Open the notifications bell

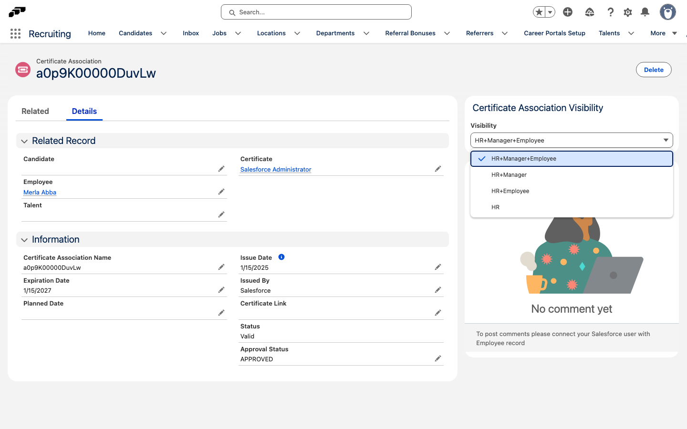point(645,12)
